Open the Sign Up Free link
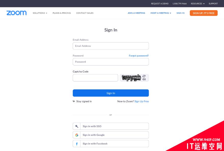Viewport: 224px width, 151px height. (142, 101)
